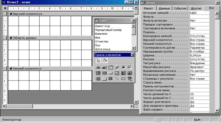
Task: Click section selector beside Нижний колонтитул
Action: pos(5,68)
